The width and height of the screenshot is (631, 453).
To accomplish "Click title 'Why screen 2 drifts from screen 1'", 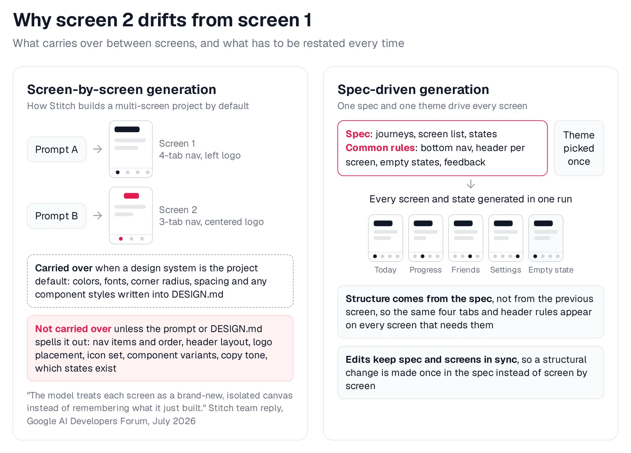I will tap(162, 20).
